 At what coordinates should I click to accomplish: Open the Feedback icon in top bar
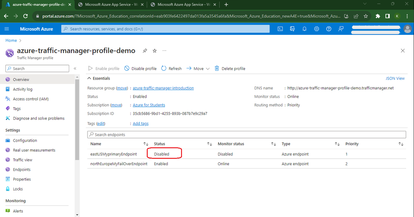click(341, 29)
